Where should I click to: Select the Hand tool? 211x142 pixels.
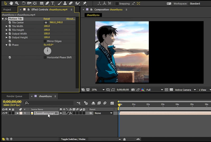point(11,3)
